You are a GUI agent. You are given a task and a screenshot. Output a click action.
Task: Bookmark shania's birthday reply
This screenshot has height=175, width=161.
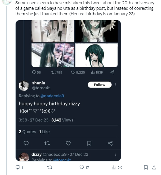pos(89,143)
